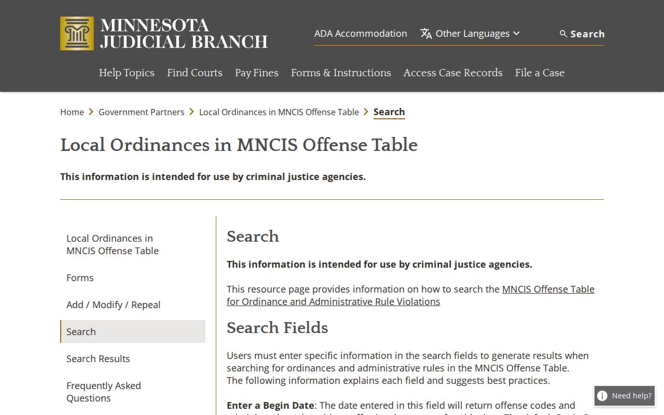Open ADA Accommodation link
Screen dimensions: 664x415
pyautogui.click(x=361, y=33)
